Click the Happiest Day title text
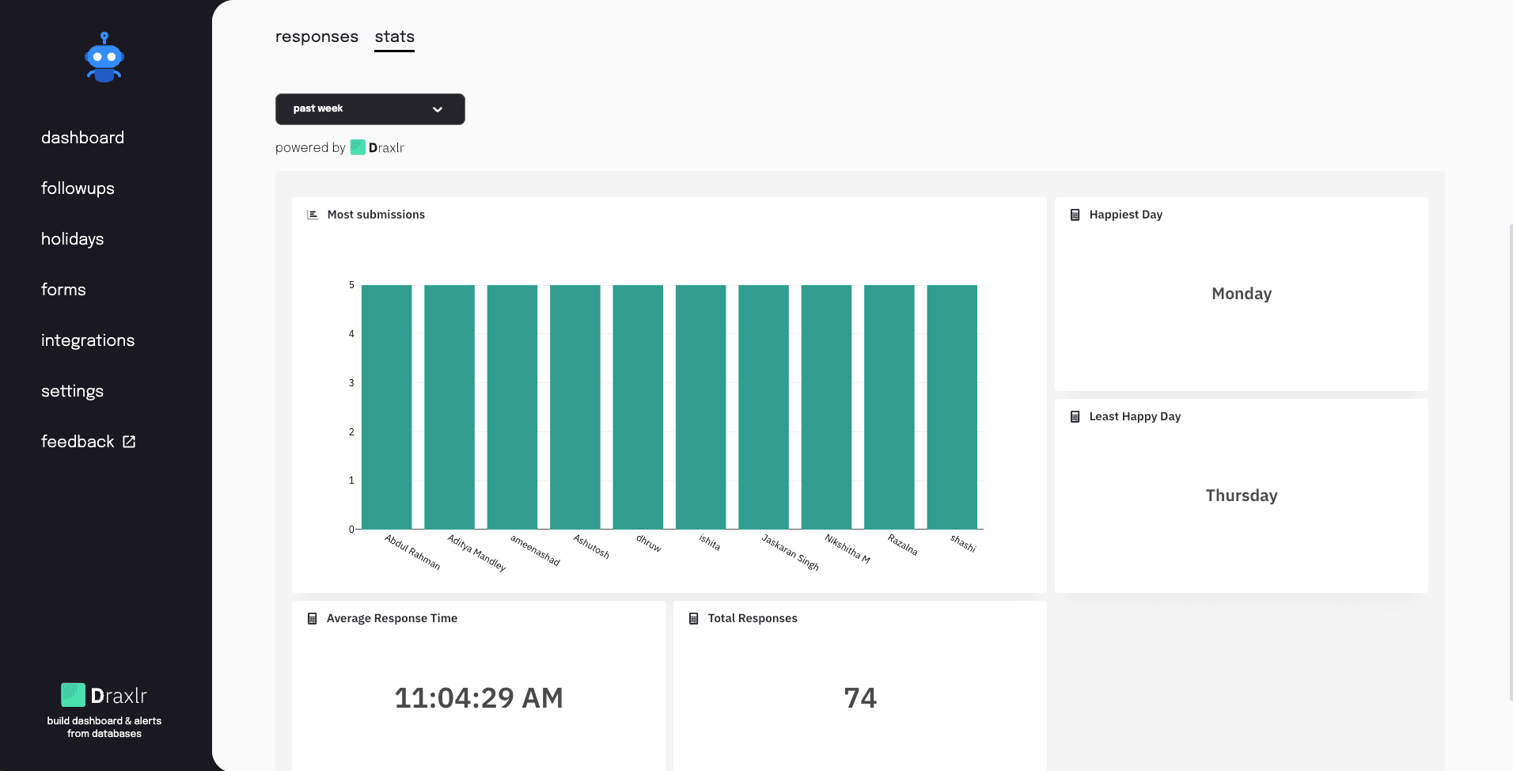The image size is (1513, 771). 1126,215
